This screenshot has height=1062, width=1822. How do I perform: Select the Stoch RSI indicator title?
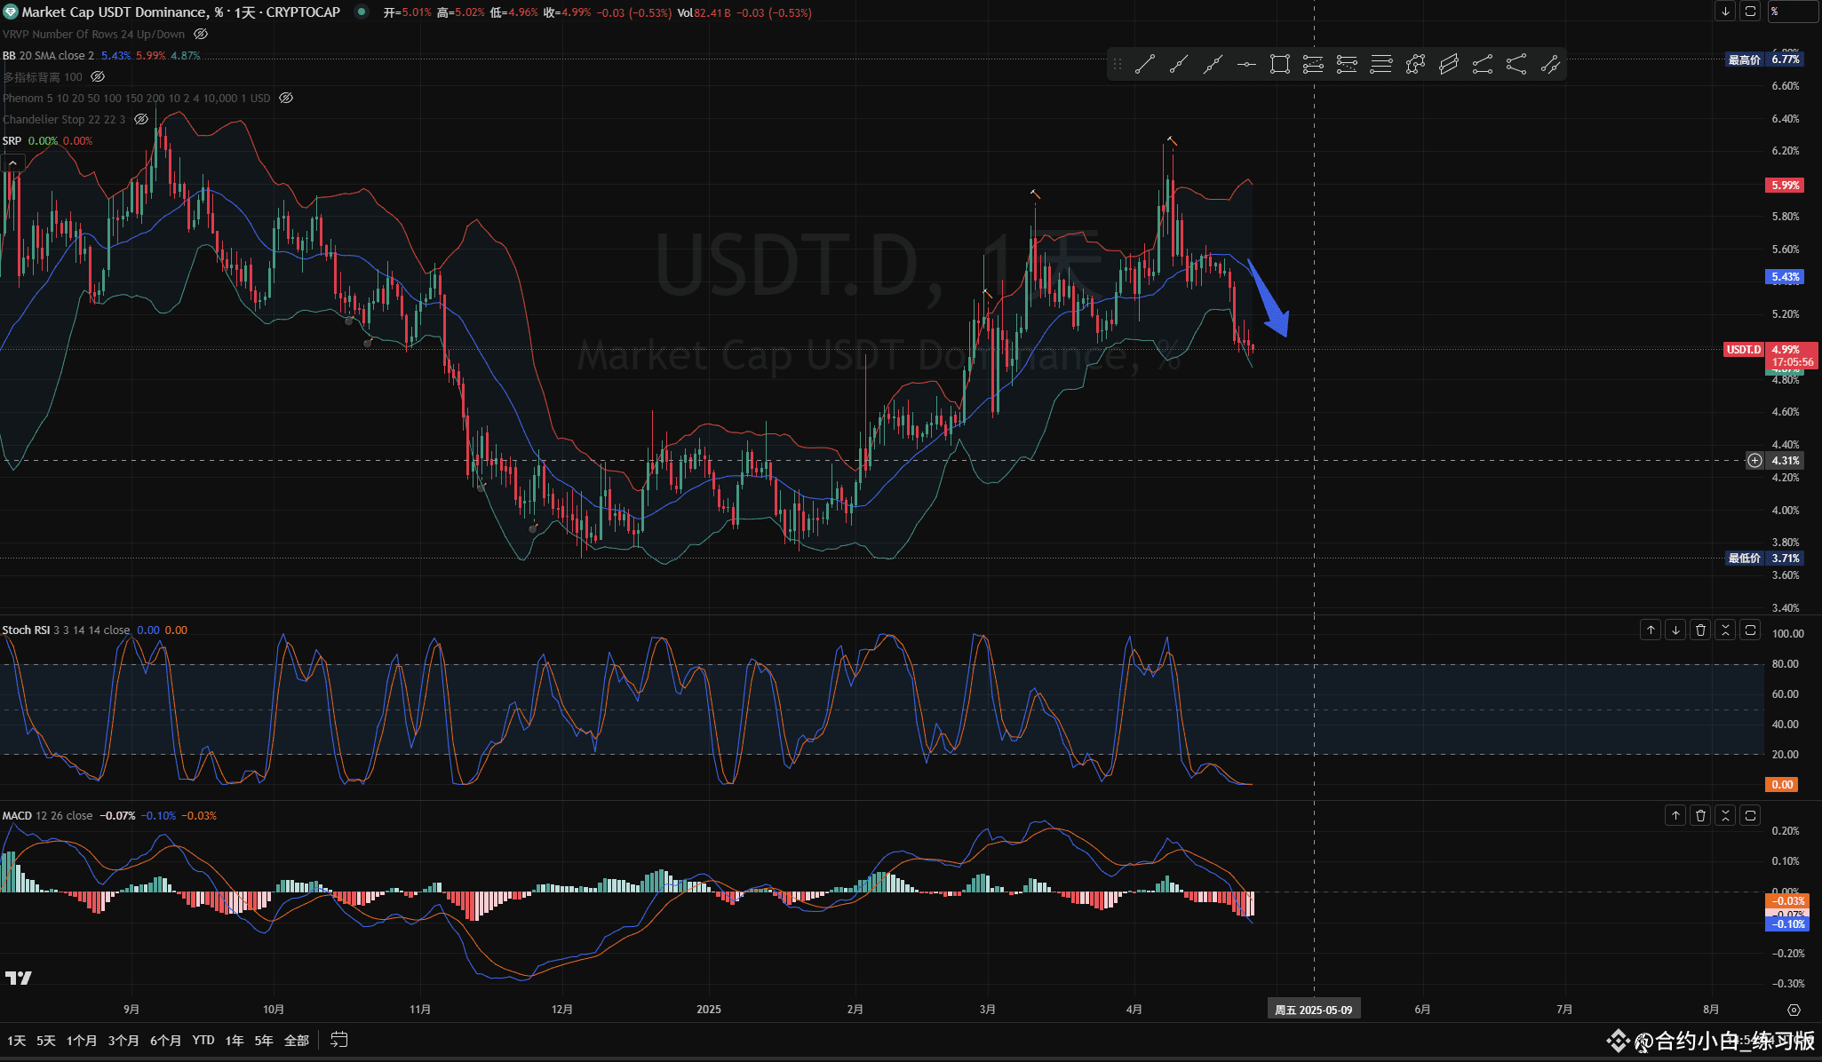pos(26,630)
